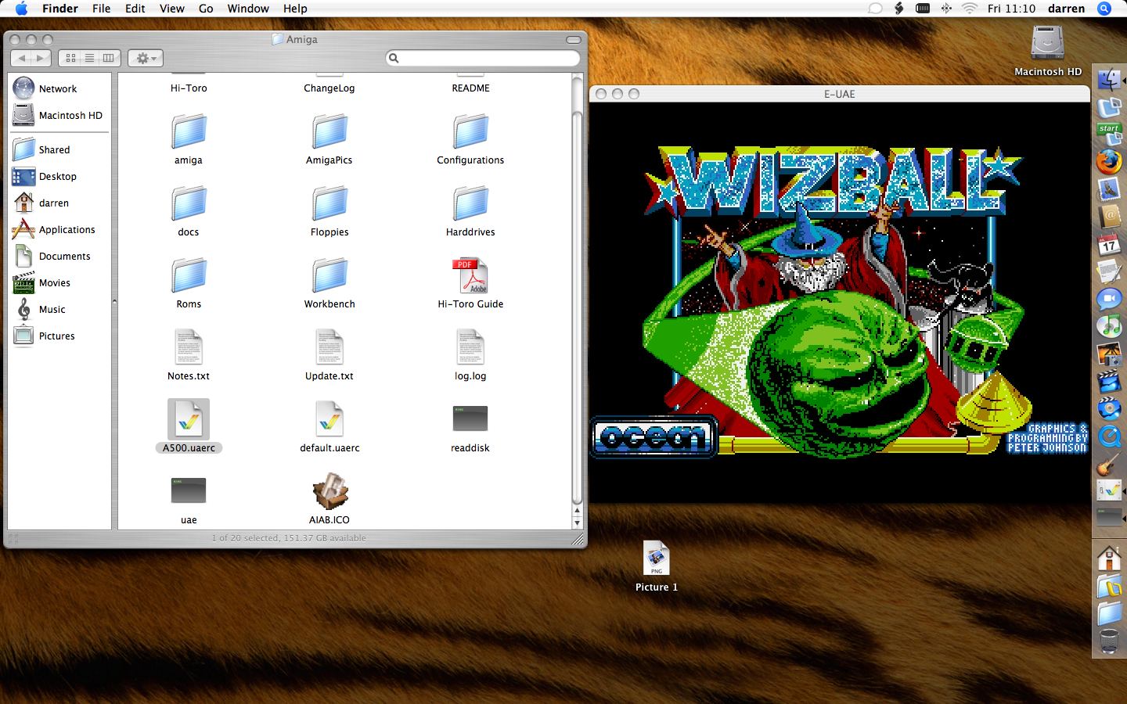The height and width of the screenshot is (704, 1127).
Task: Select the AIAB.ICO icon file
Action: click(x=329, y=491)
